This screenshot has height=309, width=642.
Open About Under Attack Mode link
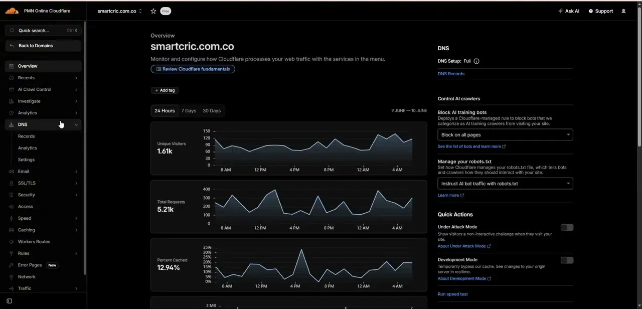click(464, 246)
